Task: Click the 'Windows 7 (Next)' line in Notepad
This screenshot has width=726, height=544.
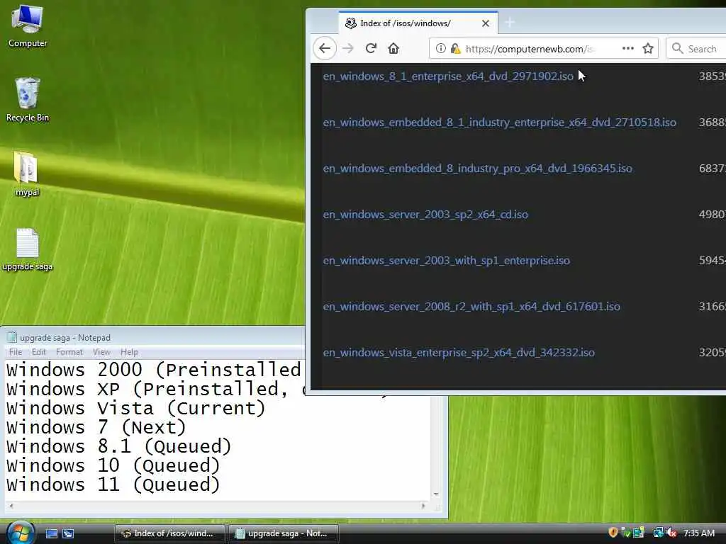Action: (x=96, y=427)
